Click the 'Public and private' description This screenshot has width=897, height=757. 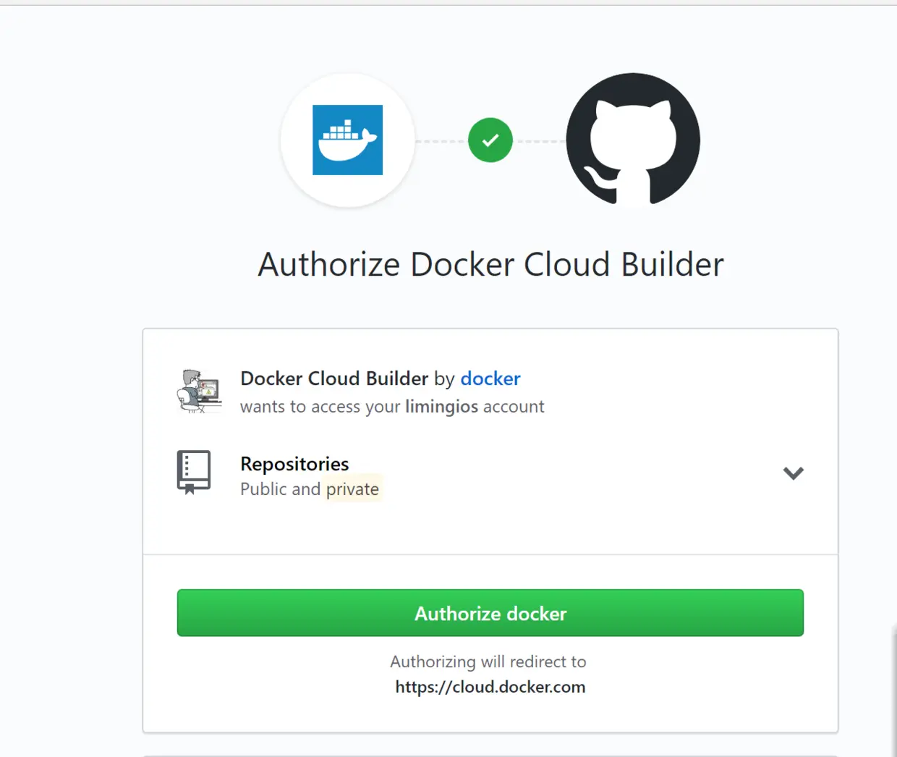pos(310,489)
